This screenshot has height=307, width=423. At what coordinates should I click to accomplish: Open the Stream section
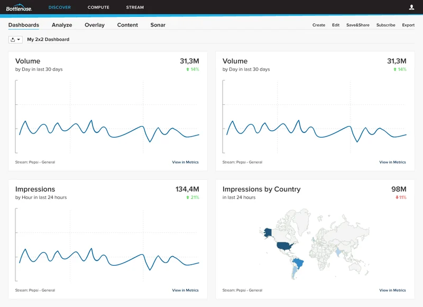click(x=135, y=7)
